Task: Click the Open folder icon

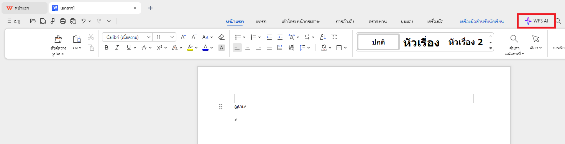Action: click(x=33, y=21)
